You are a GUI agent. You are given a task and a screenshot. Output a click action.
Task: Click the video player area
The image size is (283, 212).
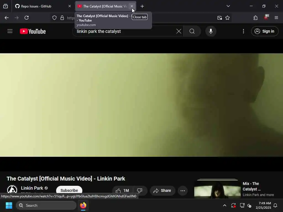click(x=141, y=105)
